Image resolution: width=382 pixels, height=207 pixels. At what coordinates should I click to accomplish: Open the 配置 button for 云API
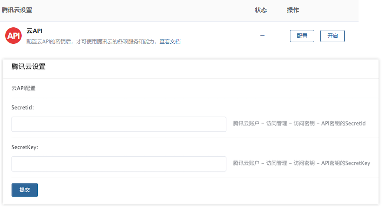pyautogui.click(x=302, y=36)
